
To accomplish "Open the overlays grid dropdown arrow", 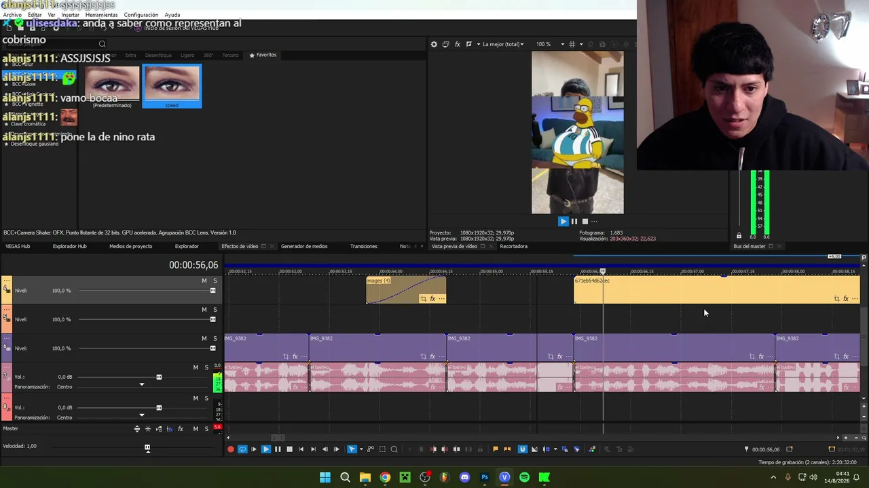I will point(581,44).
